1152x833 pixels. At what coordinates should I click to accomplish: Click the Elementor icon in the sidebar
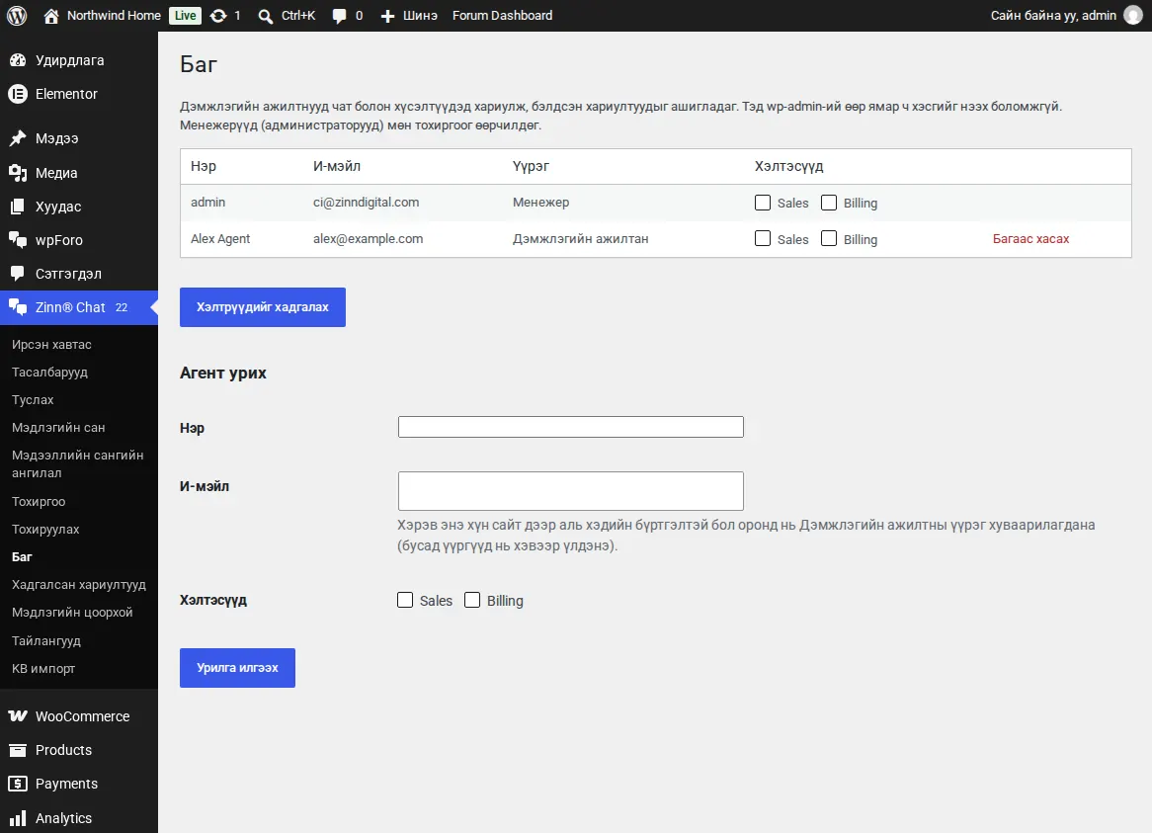pyautogui.click(x=18, y=94)
